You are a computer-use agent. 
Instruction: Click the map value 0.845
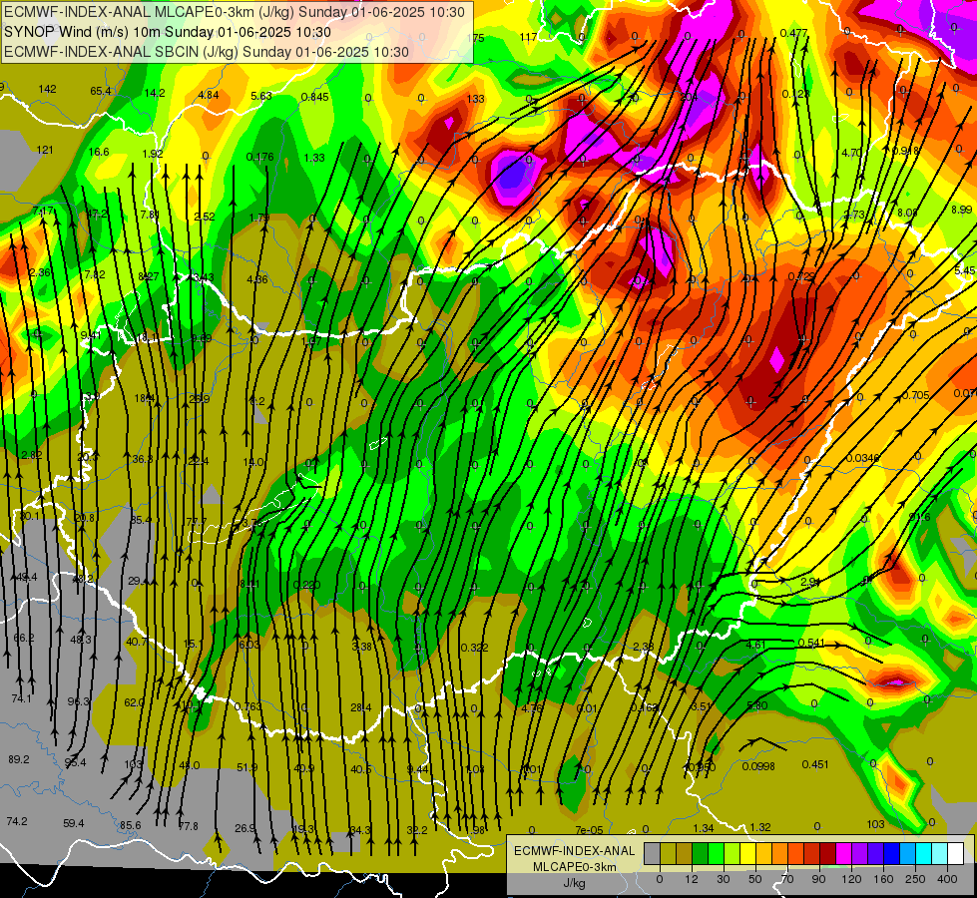pos(314,97)
